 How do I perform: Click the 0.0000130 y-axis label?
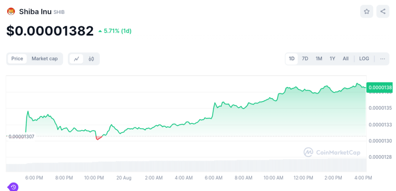coord(381,140)
